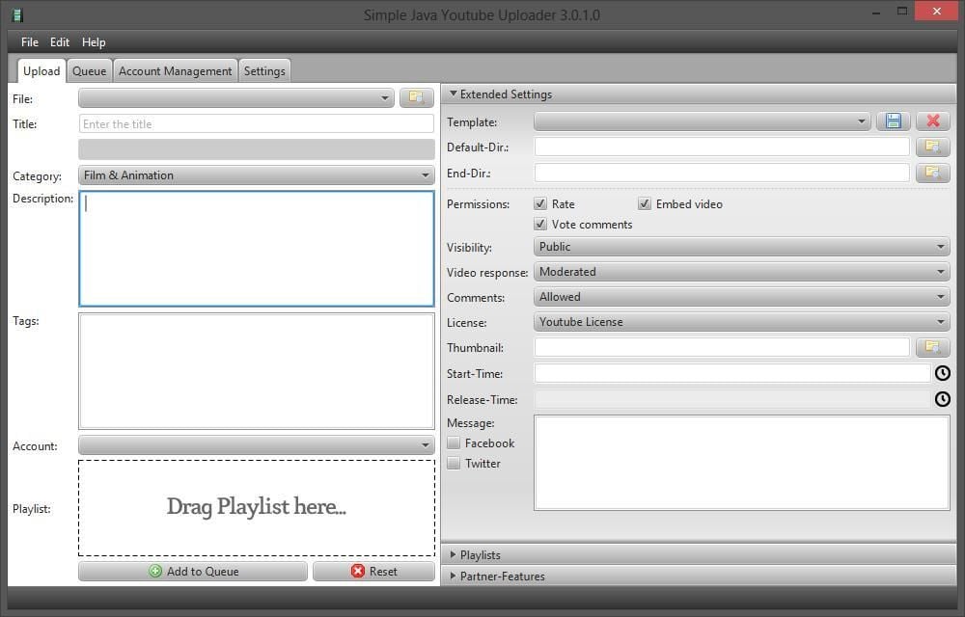
Task: Disable the Embed video permission
Action: (645, 203)
